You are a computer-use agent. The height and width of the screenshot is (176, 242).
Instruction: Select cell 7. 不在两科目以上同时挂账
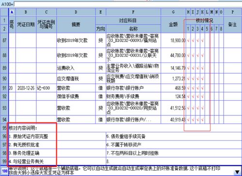click(174, 153)
